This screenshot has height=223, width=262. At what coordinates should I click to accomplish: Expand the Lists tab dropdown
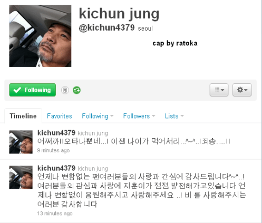174,116
